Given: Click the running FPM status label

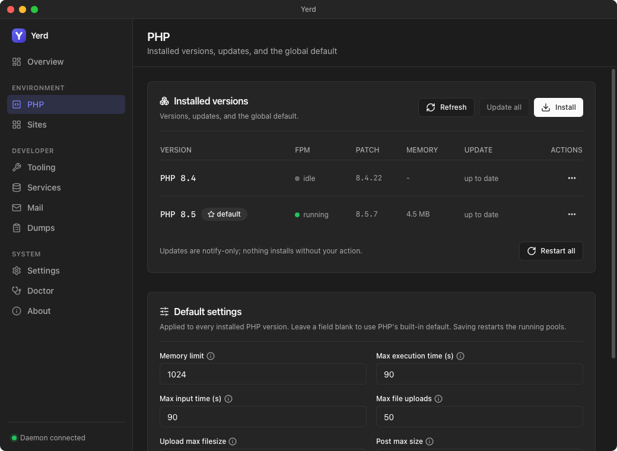Looking at the screenshot, I should point(316,215).
